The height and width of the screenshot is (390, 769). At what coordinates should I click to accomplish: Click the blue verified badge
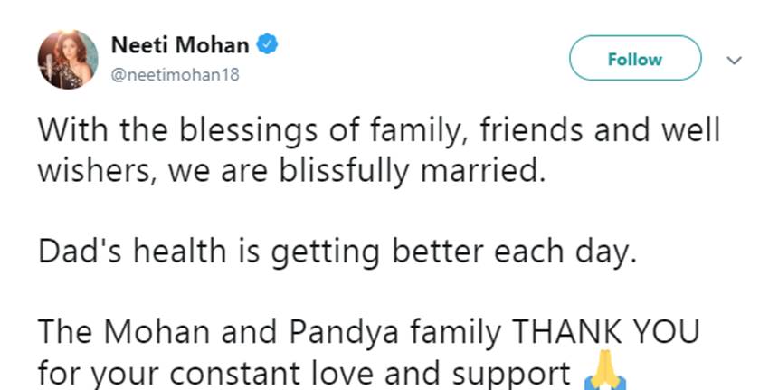click(268, 44)
